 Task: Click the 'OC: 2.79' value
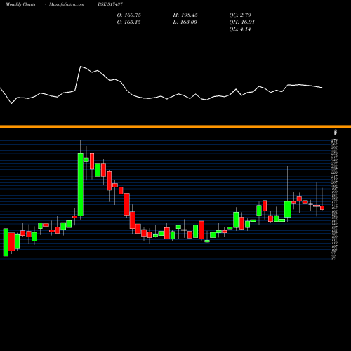click(x=240, y=15)
